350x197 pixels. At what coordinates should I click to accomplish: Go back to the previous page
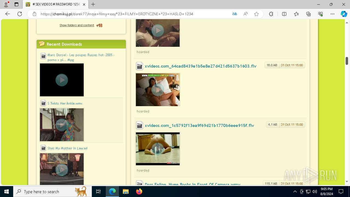point(8,14)
